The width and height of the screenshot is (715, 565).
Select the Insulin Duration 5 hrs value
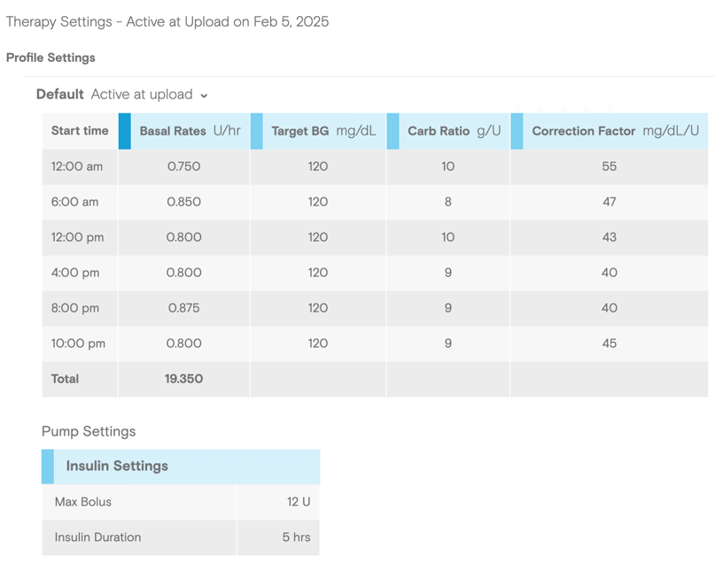[x=296, y=538]
